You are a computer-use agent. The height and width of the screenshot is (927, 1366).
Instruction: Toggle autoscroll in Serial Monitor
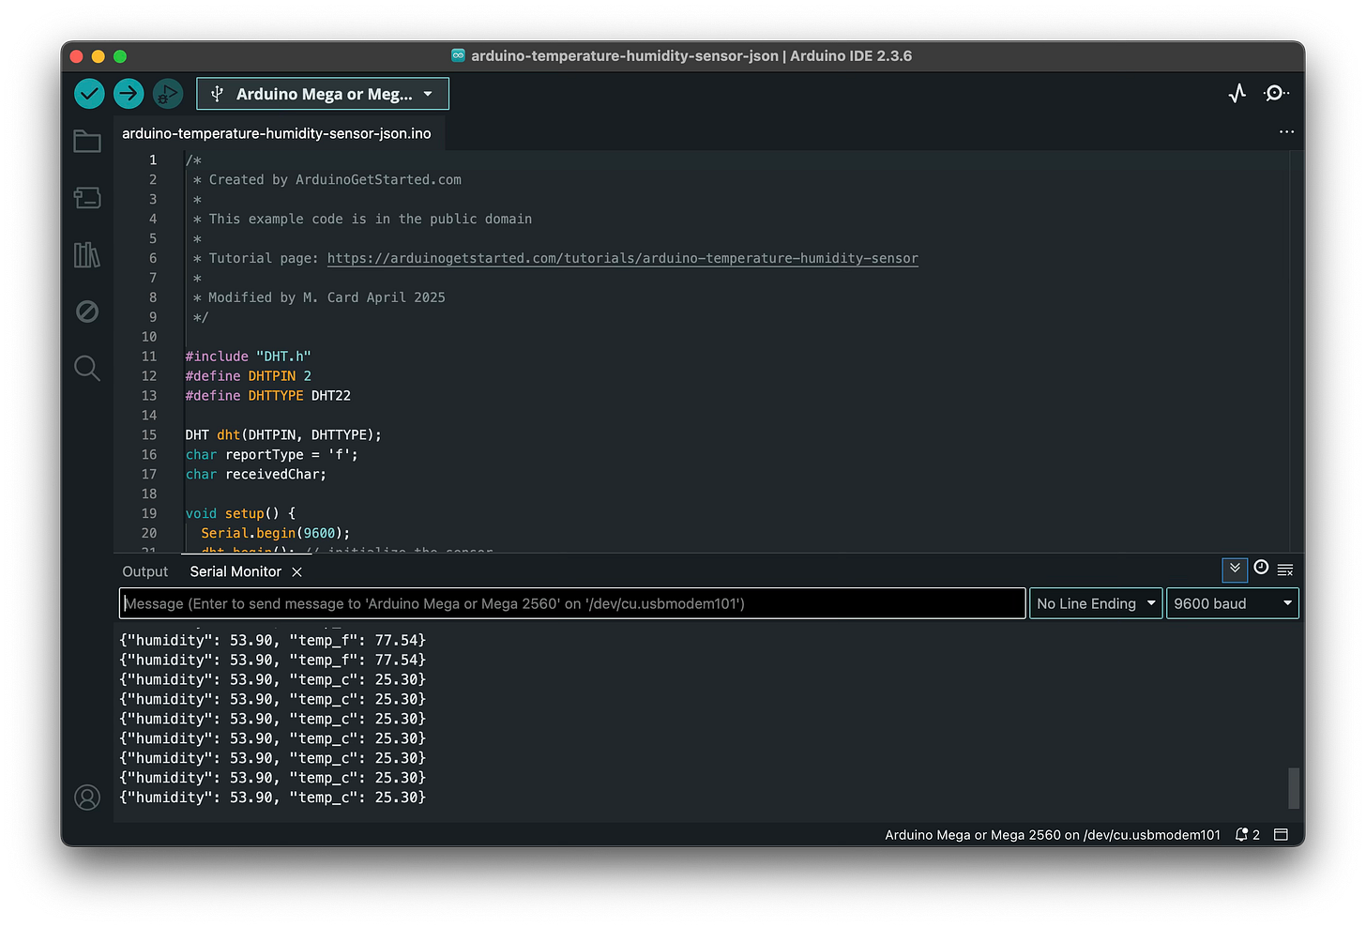coord(1235,570)
